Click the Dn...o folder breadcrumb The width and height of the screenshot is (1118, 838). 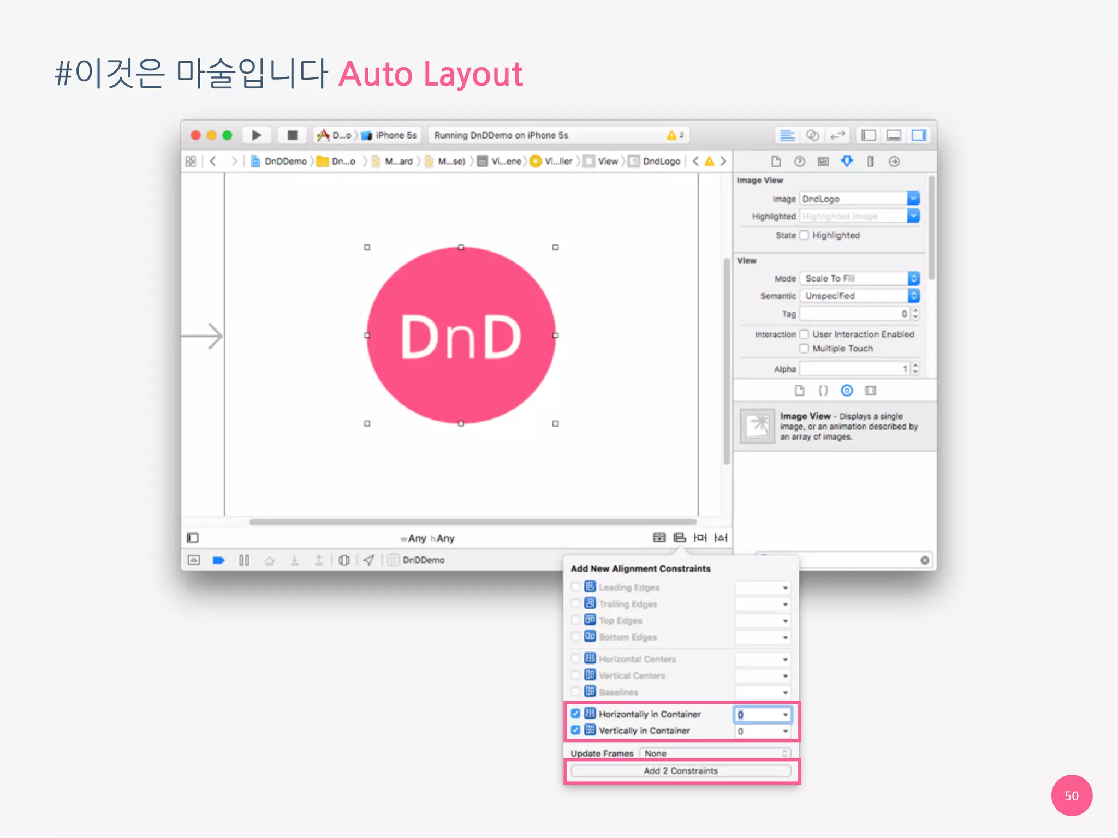tap(337, 161)
